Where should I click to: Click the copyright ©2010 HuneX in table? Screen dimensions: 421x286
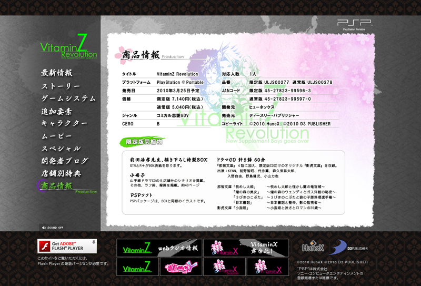tap(265, 124)
